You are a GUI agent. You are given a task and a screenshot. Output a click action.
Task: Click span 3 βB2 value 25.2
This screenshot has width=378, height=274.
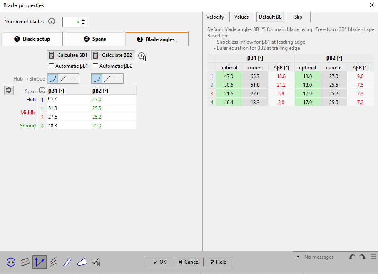114,117
